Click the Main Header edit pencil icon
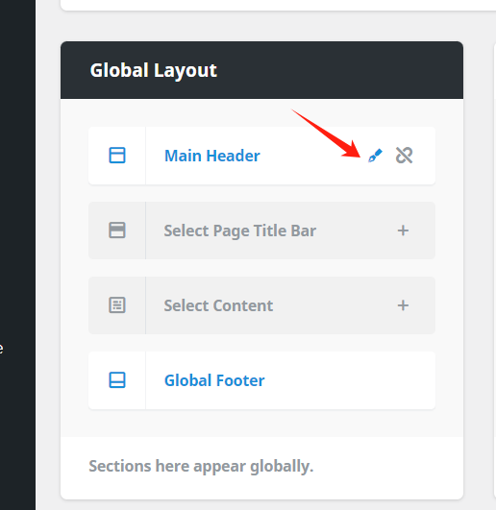 [375, 156]
